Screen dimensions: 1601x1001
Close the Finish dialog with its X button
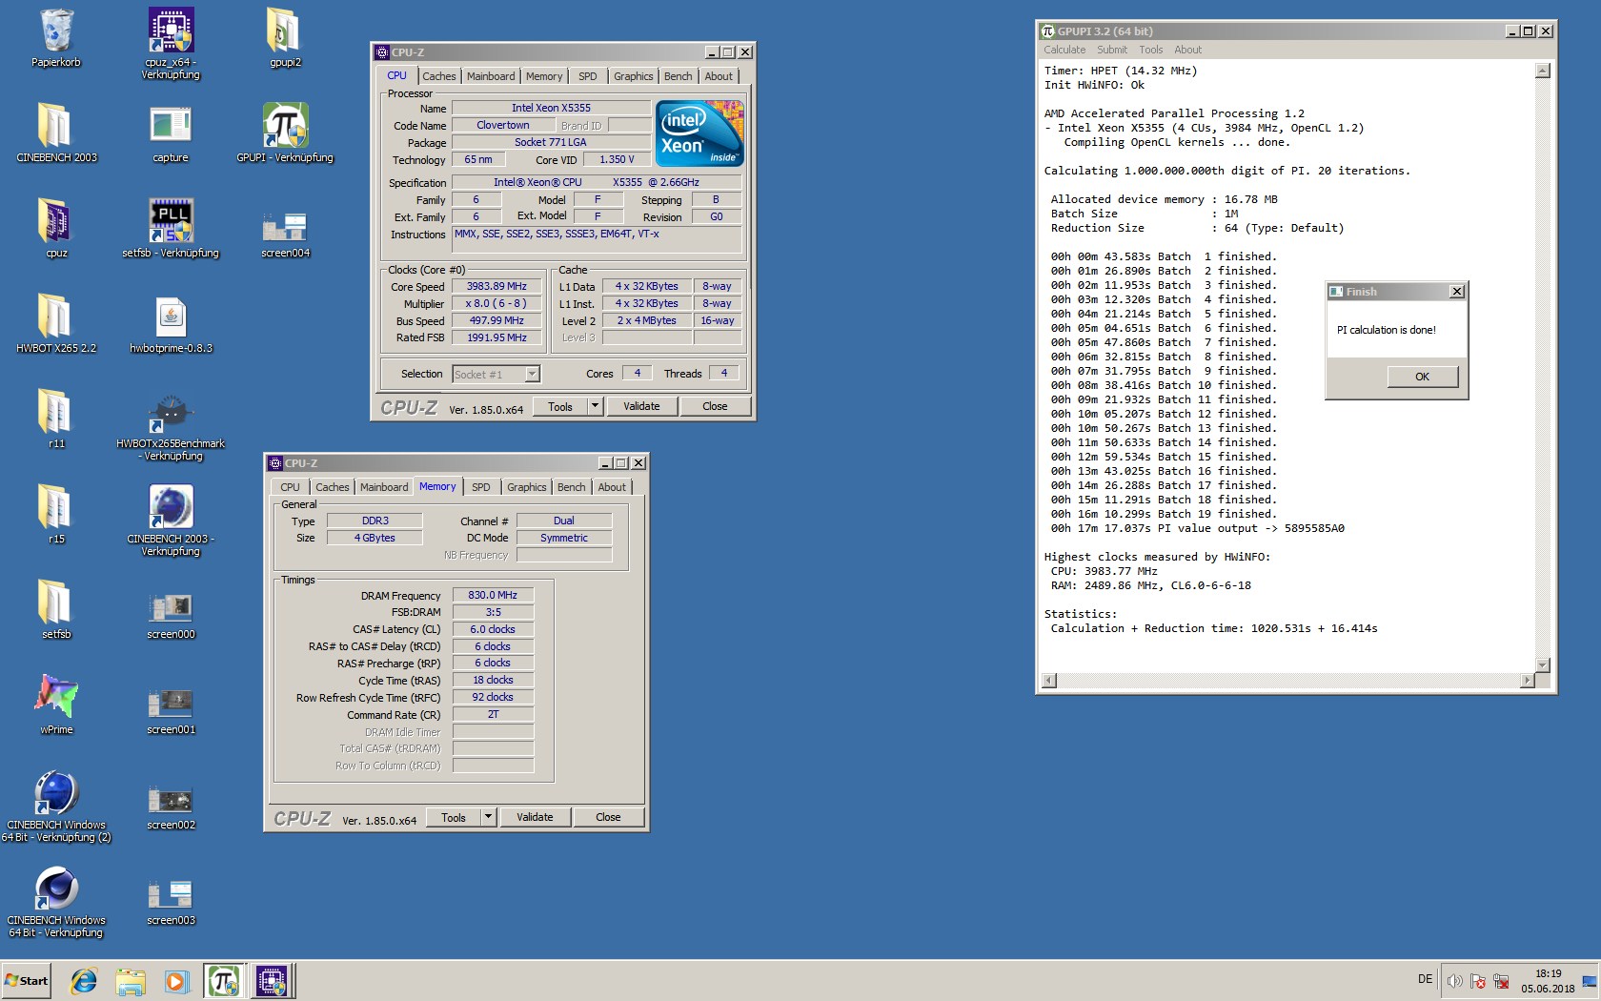pos(1456,292)
